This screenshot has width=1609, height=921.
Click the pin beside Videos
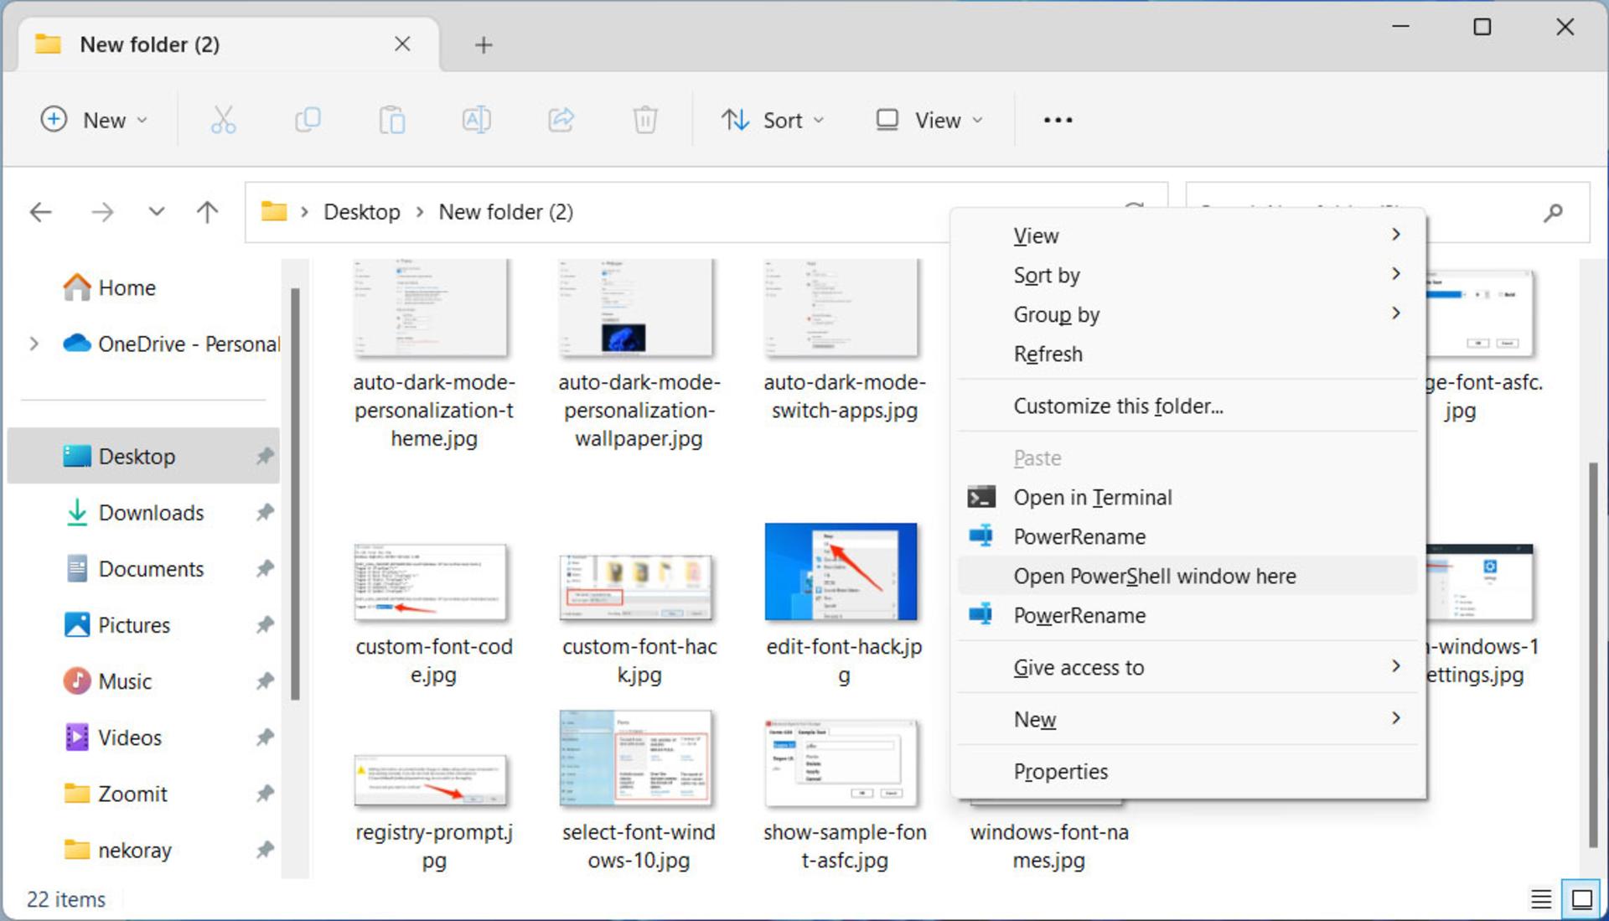point(265,737)
